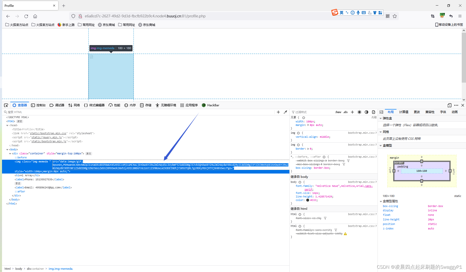Switch sidebar to 字体 fonts tab
466x272 pixels.
[443, 112]
